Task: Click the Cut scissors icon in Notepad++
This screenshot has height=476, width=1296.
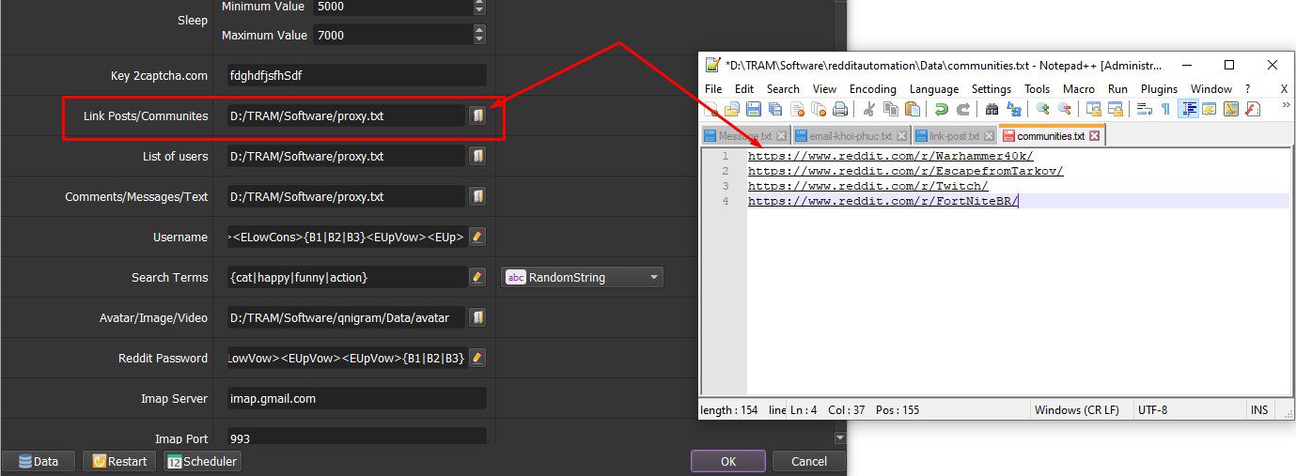Action: coord(868,110)
